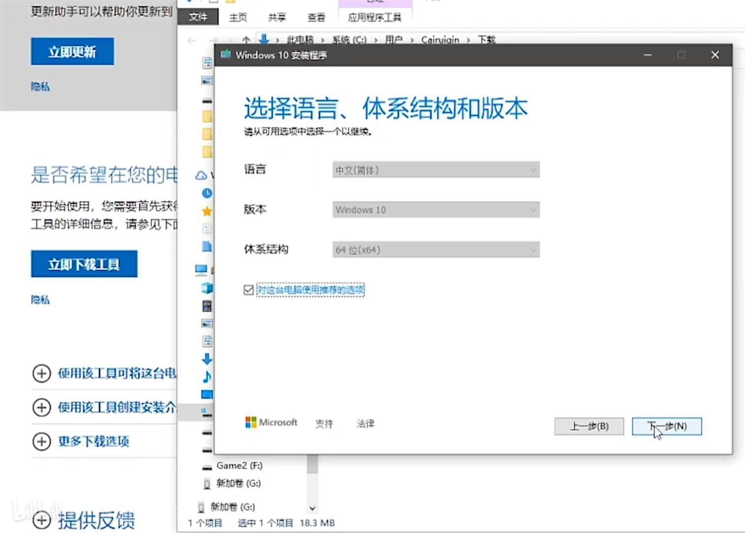Switch to 共享 ribbon tab in Explorer
This screenshot has width=745, height=533.
[277, 18]
